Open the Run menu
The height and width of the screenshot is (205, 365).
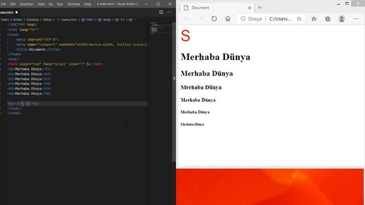60,4
